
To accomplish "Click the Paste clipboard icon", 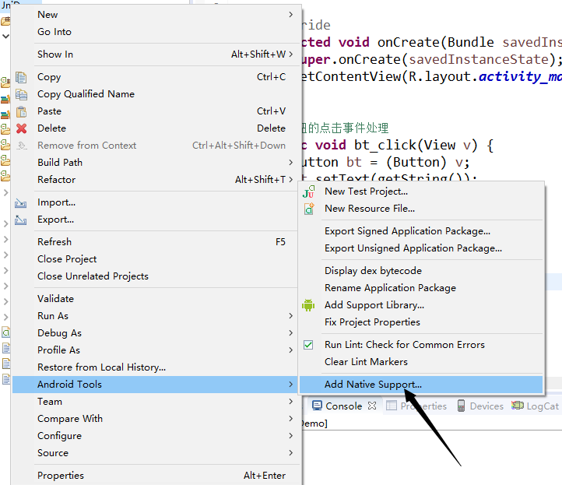I will click(x=22, y=111).
